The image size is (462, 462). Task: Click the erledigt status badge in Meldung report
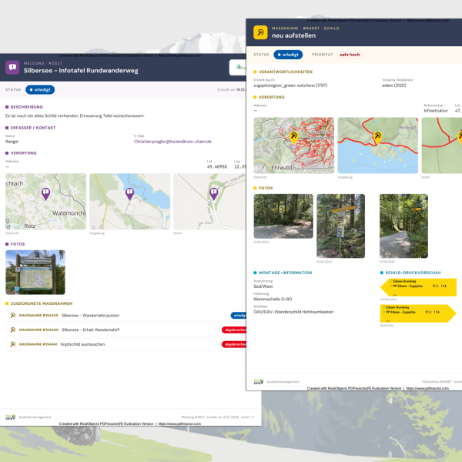tap(40, 89)
